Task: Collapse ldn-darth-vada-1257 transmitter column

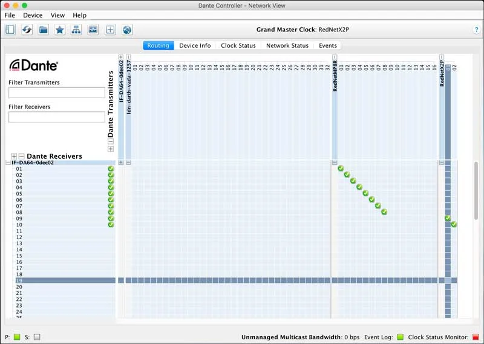Action: click(128, 57)
